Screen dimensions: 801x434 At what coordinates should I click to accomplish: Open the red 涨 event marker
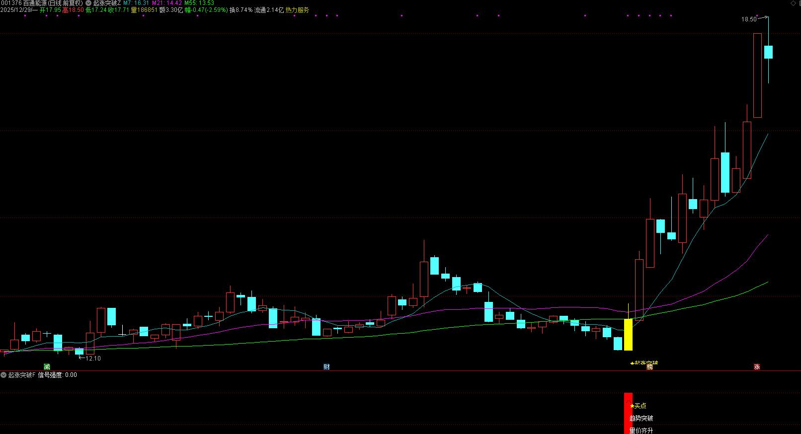(757, 367)
